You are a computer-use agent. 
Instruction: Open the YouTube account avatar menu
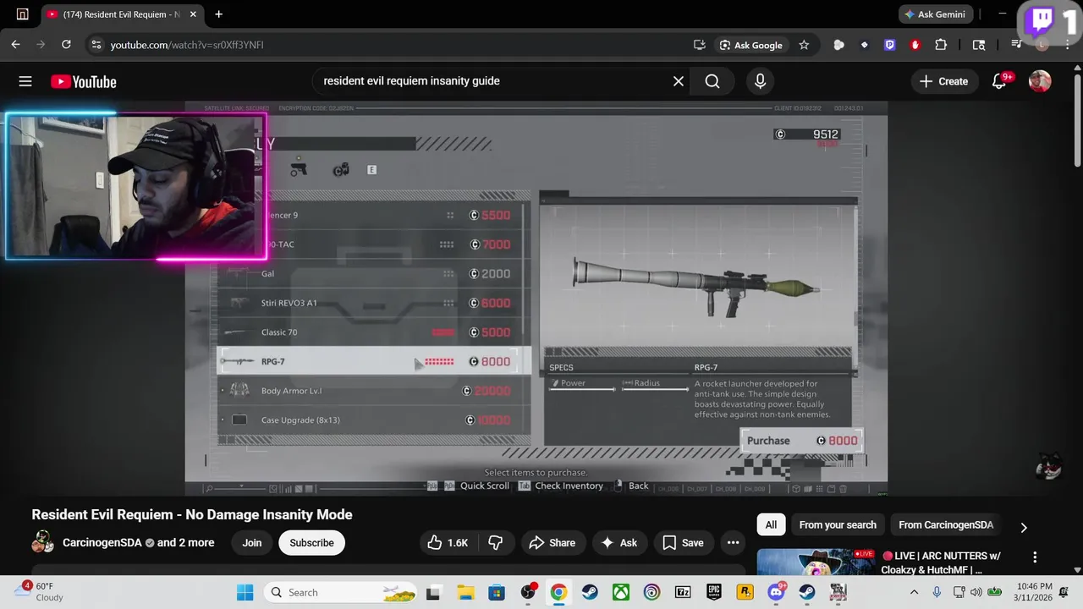pyautogui.click(x=1040, y=81)
